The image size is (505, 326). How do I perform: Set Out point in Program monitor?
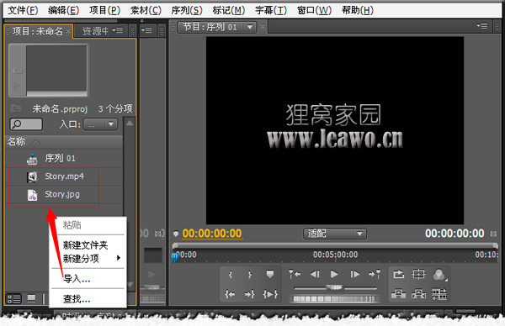click(x=250, y=274)
